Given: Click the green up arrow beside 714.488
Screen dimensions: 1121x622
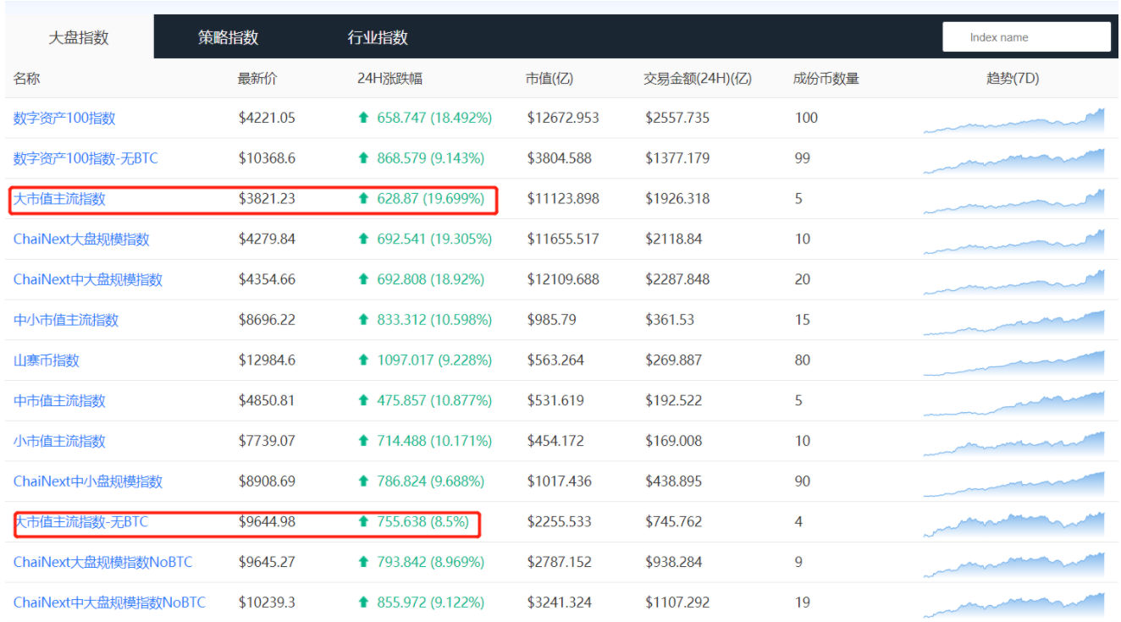Looking at the screenshot, I should click(364, 441).
